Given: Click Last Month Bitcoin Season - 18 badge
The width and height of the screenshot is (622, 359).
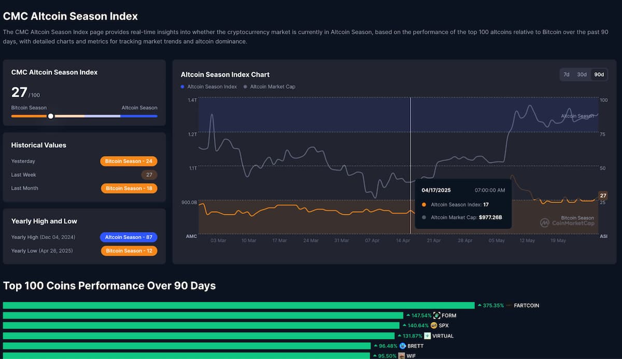Looking at the screenshot, I should [129, 188].
